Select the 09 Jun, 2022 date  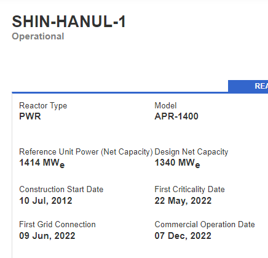(47, 236)
